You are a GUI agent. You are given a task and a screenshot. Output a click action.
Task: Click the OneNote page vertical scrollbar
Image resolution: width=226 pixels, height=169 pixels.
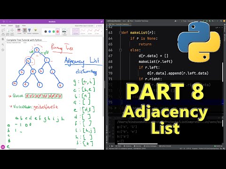click(x=103, y=77)
